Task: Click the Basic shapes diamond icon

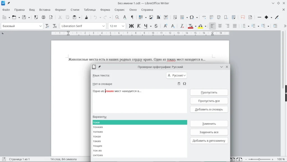Action: [266, 17]
